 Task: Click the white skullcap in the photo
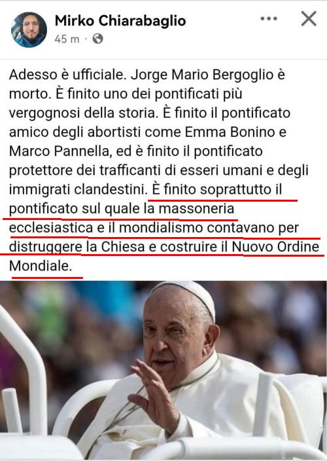(x=189, y=295)
